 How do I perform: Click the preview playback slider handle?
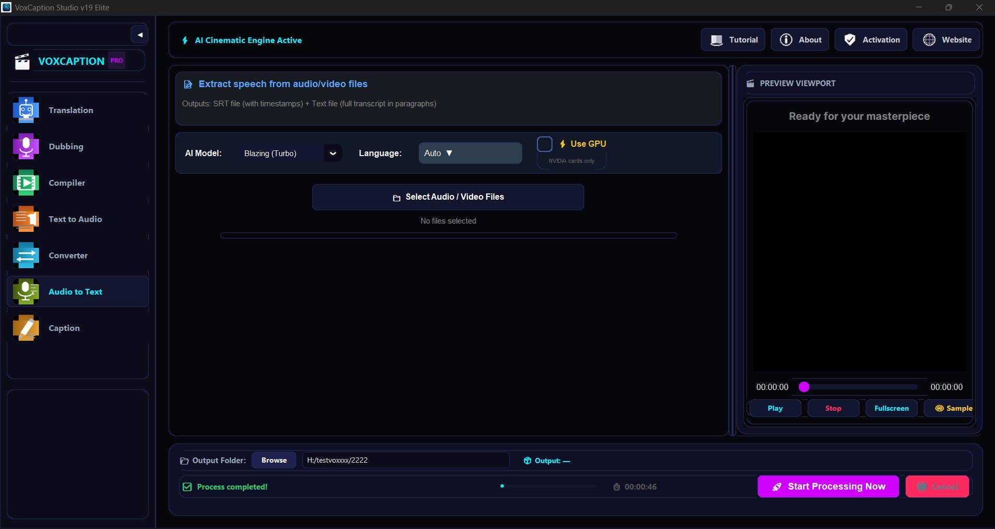[x=804, y=387]
